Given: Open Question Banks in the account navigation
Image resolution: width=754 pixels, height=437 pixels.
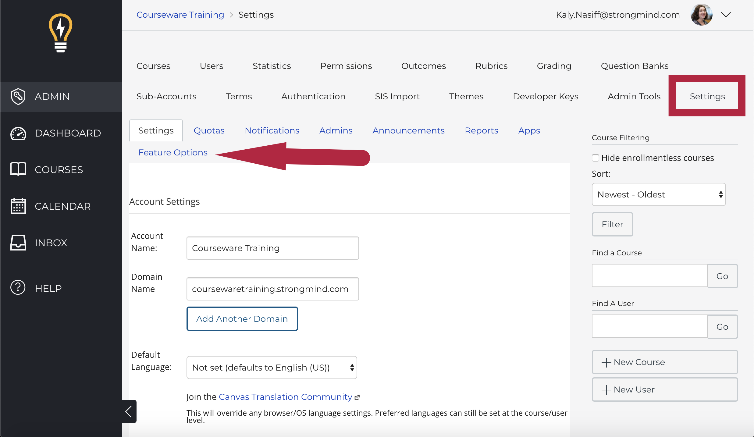Looking at the screenshot, I should (635, 66).
